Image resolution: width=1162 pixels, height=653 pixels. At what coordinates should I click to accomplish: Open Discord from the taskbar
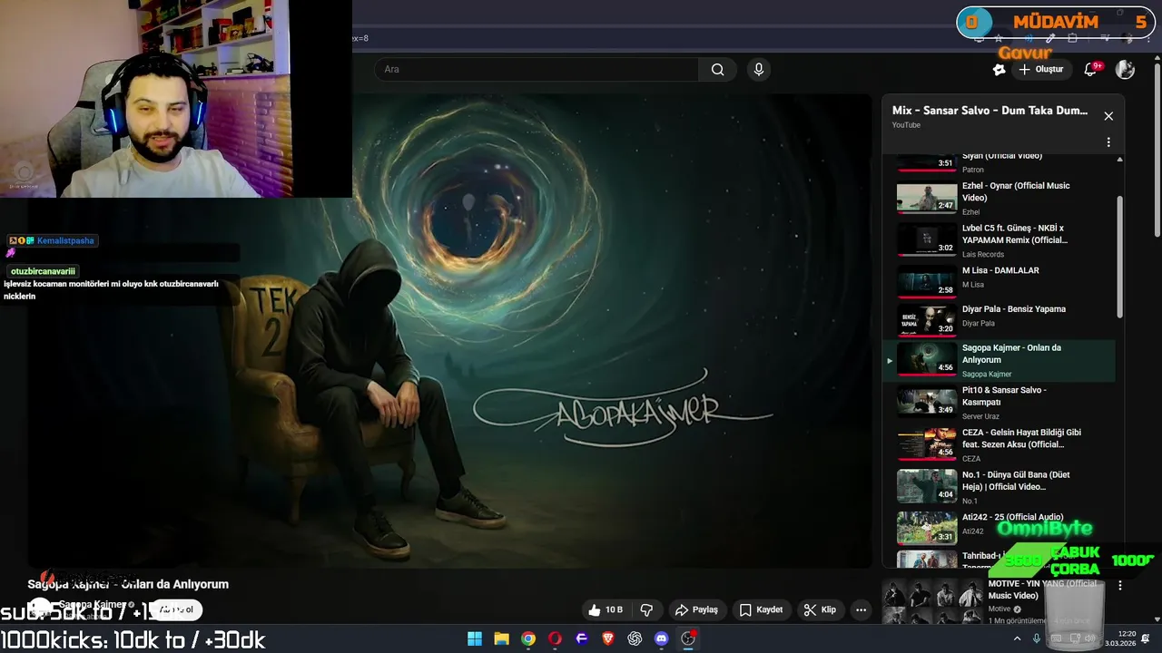coord(661,638)
